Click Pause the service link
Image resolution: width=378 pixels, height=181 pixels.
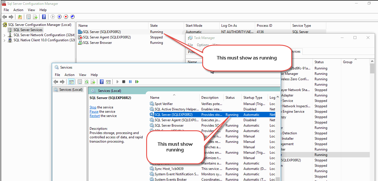click(x=94, y=112)
